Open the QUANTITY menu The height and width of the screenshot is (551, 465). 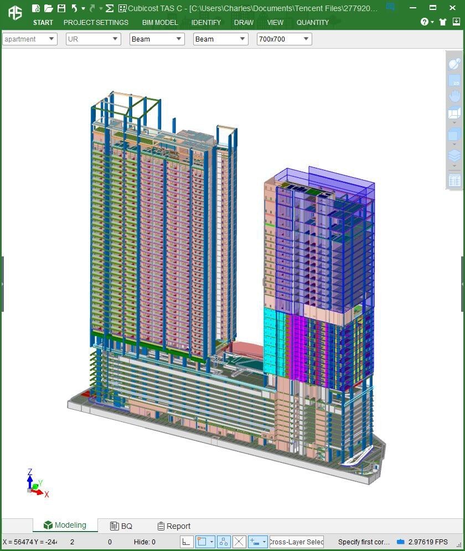coord(313,23)
